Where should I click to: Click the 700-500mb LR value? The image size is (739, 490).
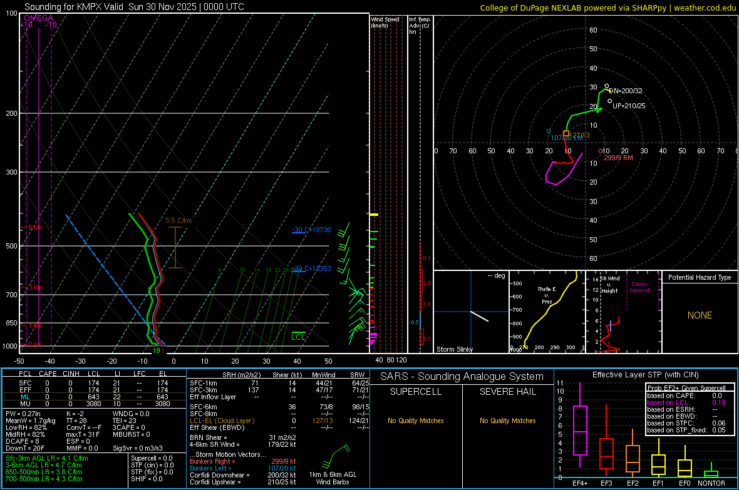(x=44, y=479)
